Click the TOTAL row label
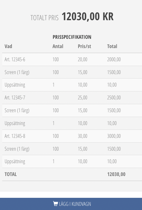This screenshot has width=142, height=210. click(11, 174)
